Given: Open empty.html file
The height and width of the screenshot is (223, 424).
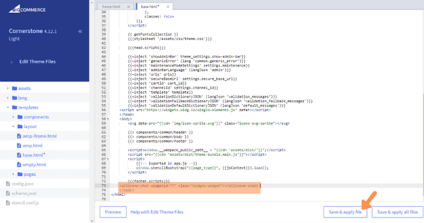Looking at the screenshot, I should (35, 164).
